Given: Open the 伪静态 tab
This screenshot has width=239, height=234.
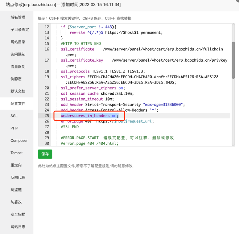Looking at the screenshot, I should click(16, 79).
